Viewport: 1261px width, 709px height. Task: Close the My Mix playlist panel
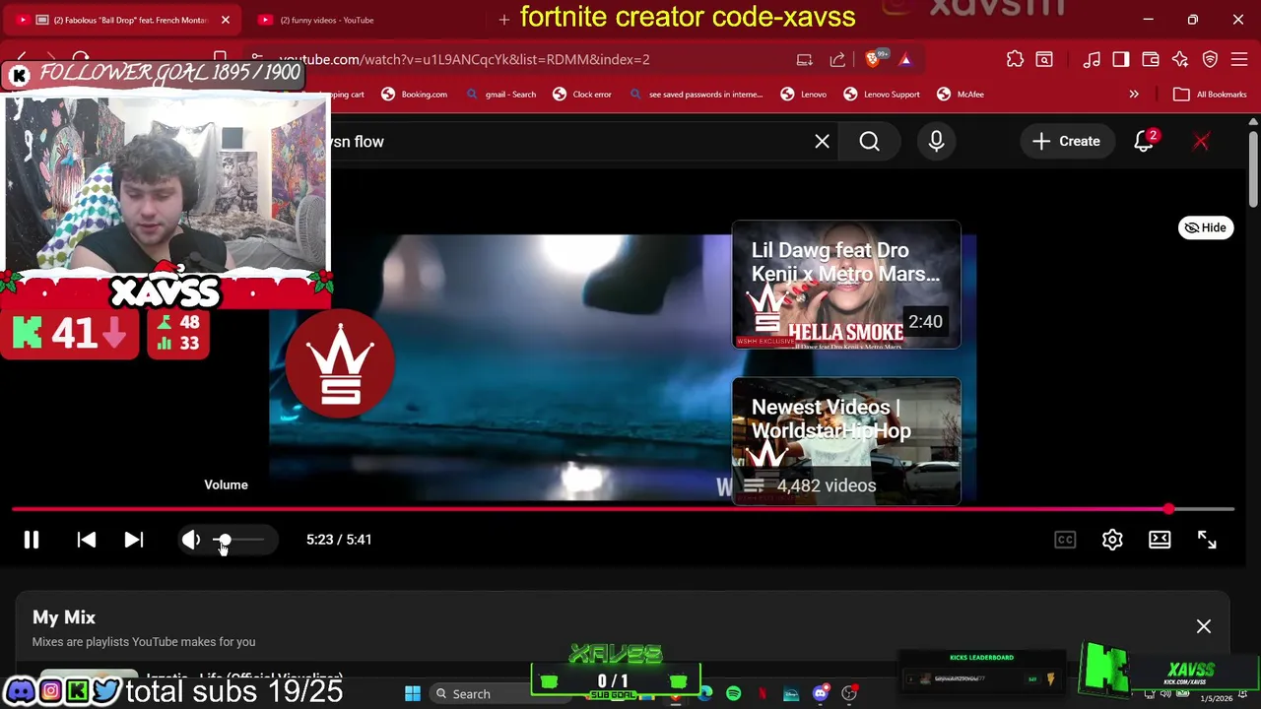click(x=1204, y=626)
